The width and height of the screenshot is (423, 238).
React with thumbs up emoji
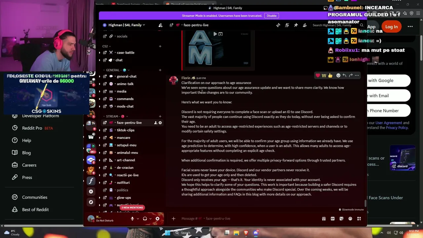[x=330, y=75]
